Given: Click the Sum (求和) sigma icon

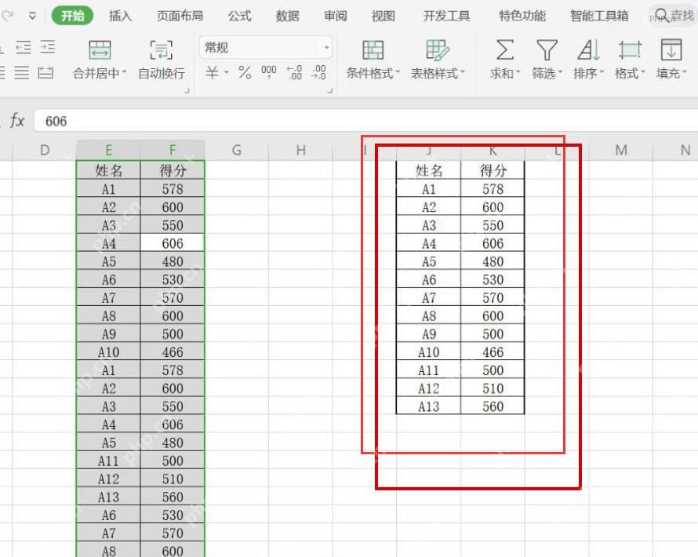Looking at the screenshot, I should click(504, 49).
